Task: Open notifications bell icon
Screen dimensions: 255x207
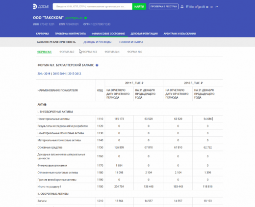Action: [182, 6]
